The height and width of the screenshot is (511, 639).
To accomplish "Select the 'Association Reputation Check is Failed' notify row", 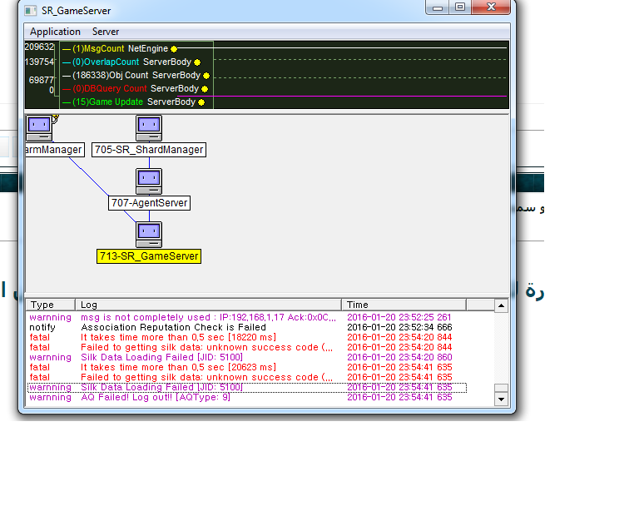I will [246, 327].
